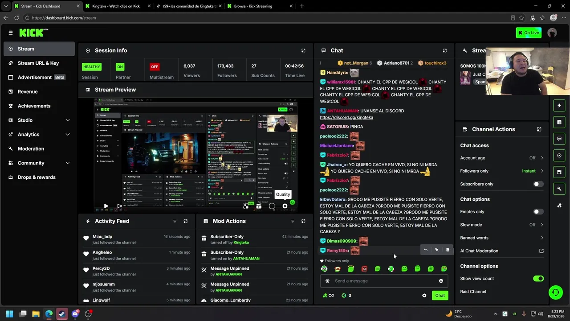This screenshot has height=321, width=570.
Task: Insert the red angry emote
Action: [364, 269]
